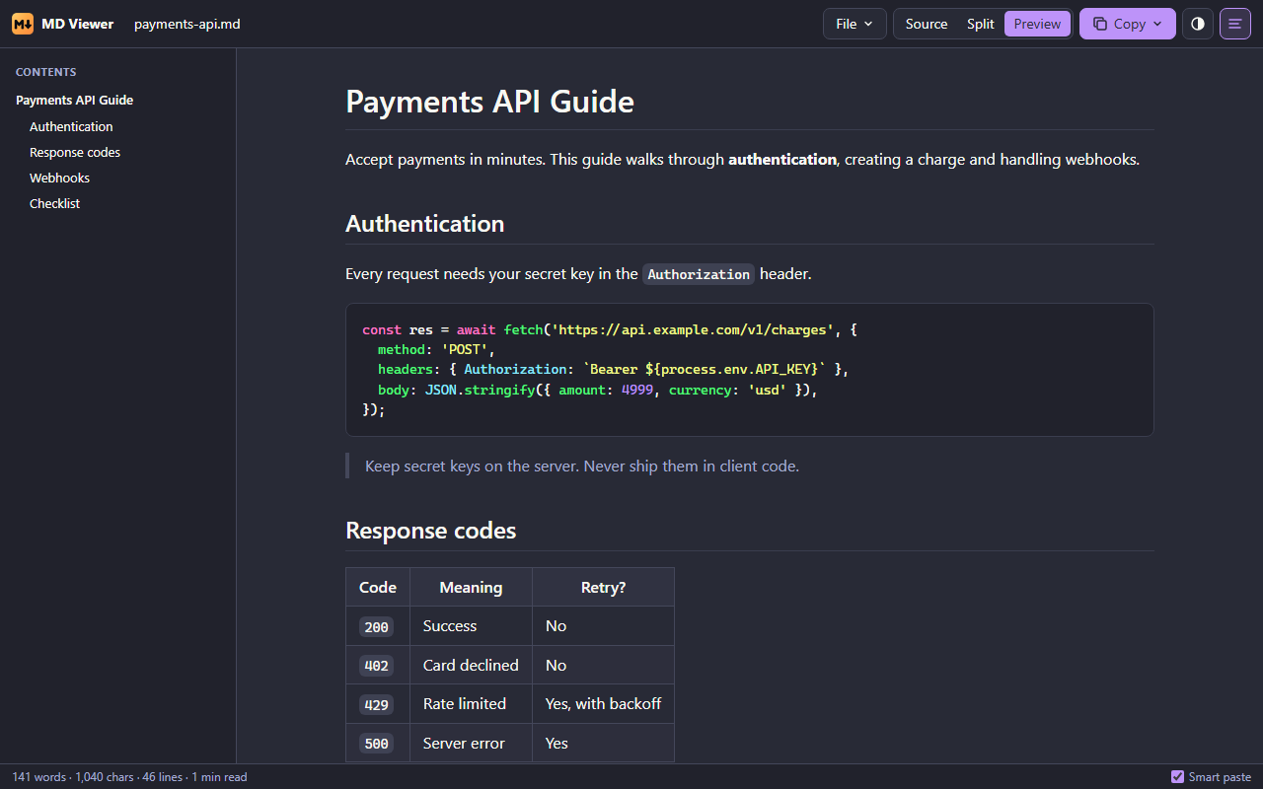The height and width of the screenshot is (789, 1263).
Task: Click the copy icon in Copy button
Action: coord(1100,24)
